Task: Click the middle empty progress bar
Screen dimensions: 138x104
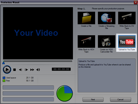Action: point(28,93)
